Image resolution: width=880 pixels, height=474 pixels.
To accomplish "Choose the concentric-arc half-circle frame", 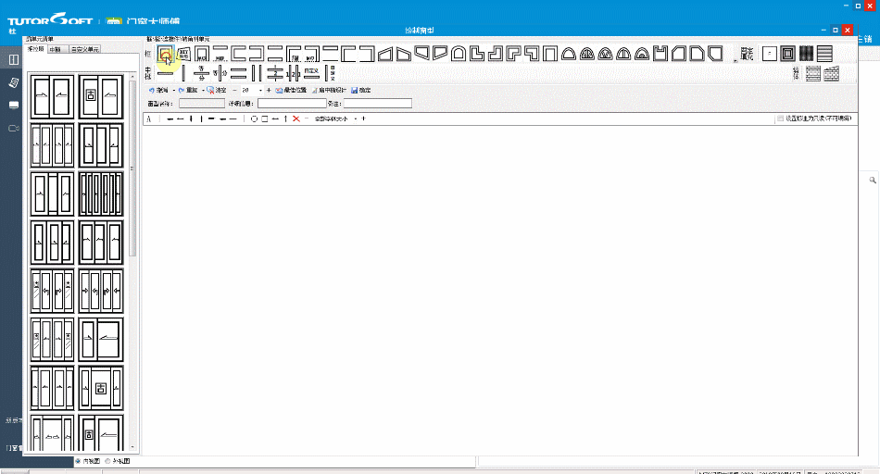I will pos(642,54).
